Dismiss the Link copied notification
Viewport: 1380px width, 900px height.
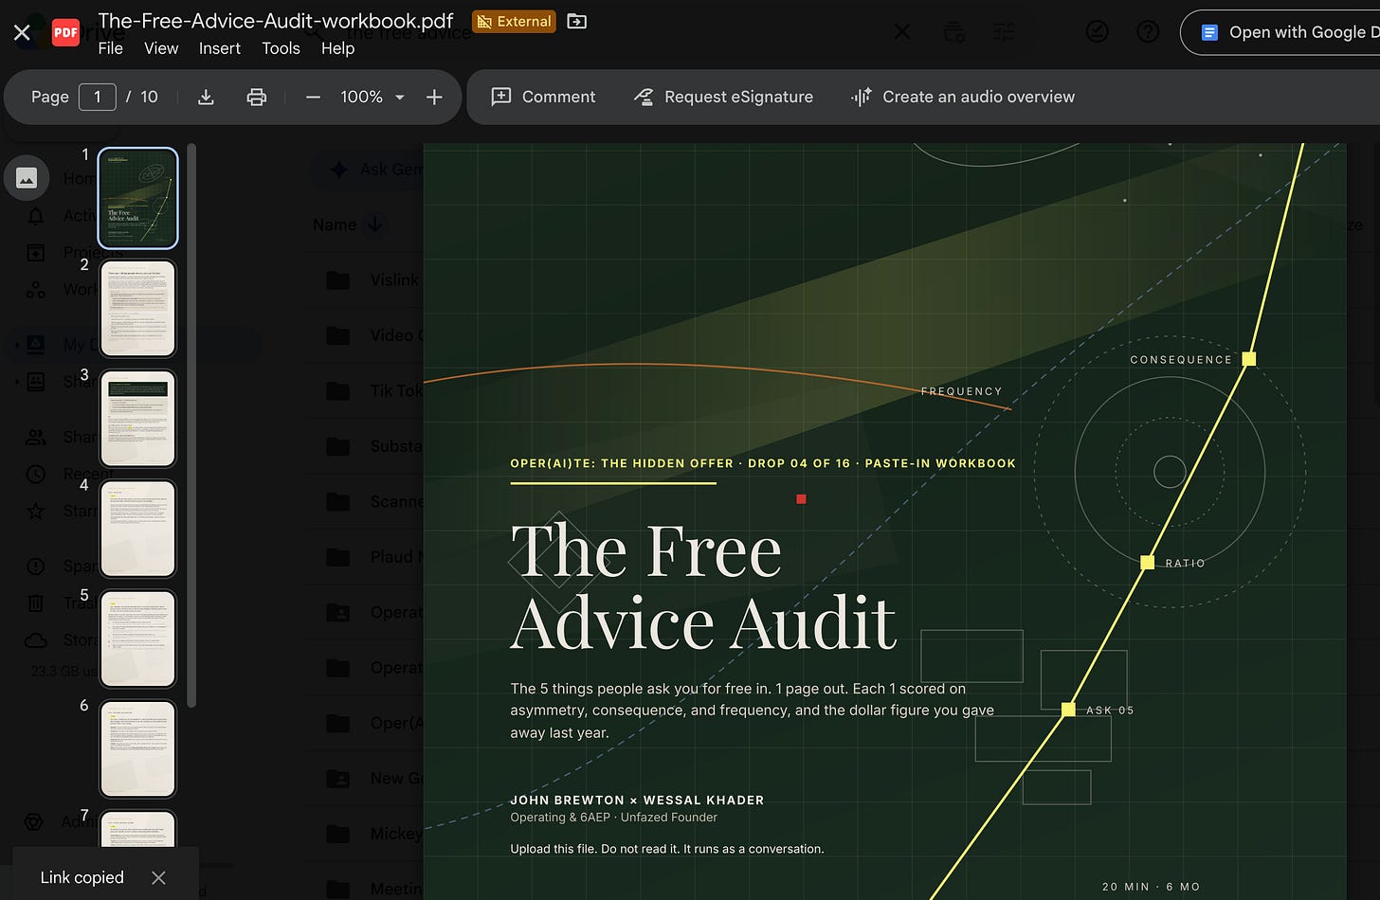[x=158, y=877]
